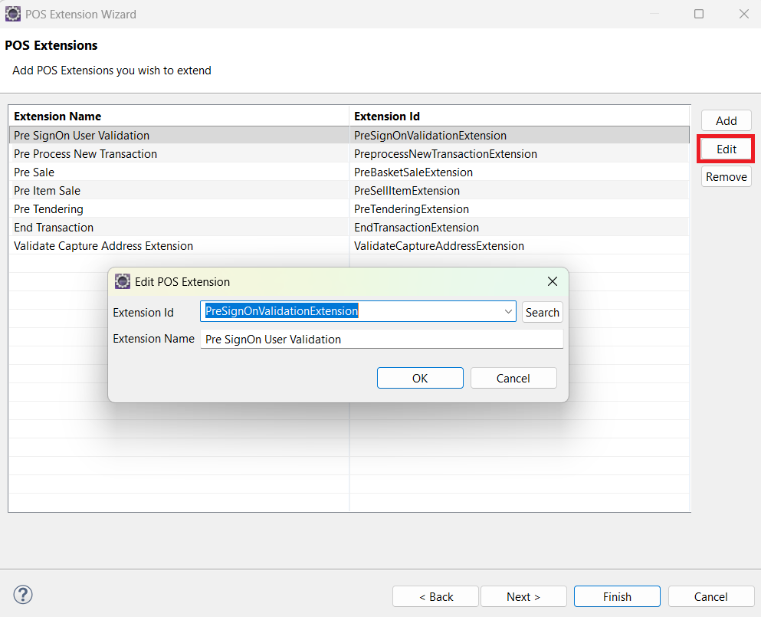Image resolution: width=761 pixels, height=617 pixels.
Task: Remove the selected extension
Action: pyautogui.click(x=726, y=177)
